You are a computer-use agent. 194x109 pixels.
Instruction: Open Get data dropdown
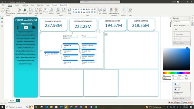(x=19, y=11)
